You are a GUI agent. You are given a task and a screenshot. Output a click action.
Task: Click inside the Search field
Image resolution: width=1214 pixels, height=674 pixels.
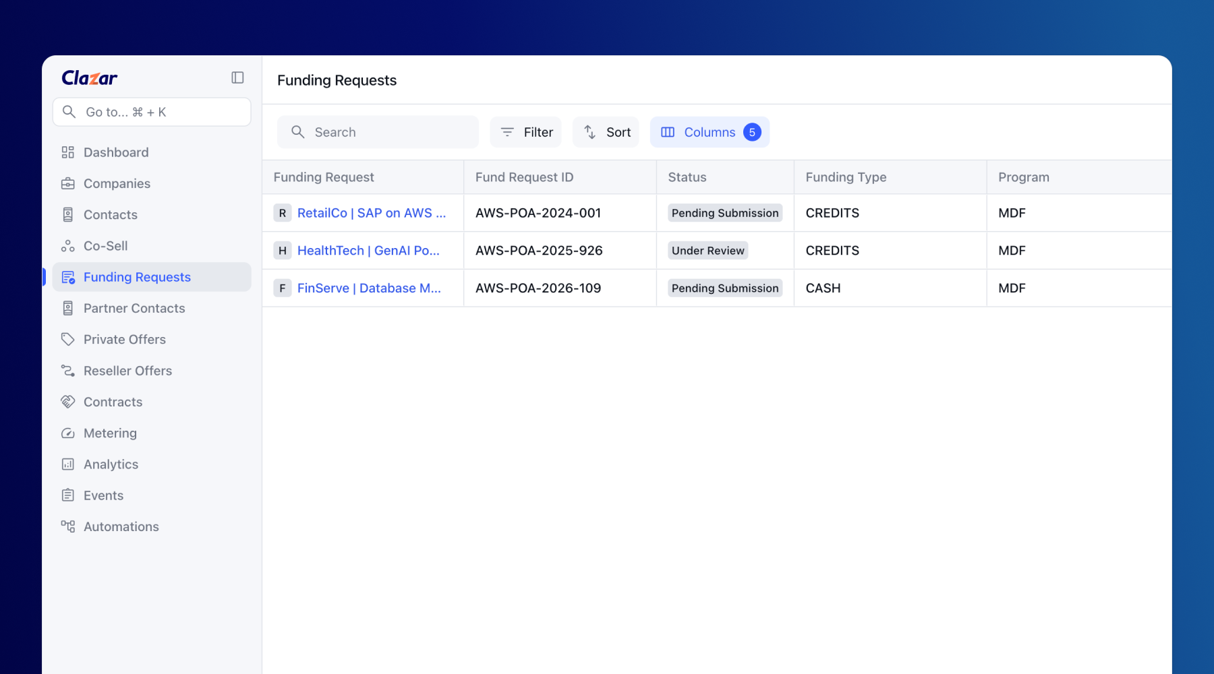tap(378, 132)
